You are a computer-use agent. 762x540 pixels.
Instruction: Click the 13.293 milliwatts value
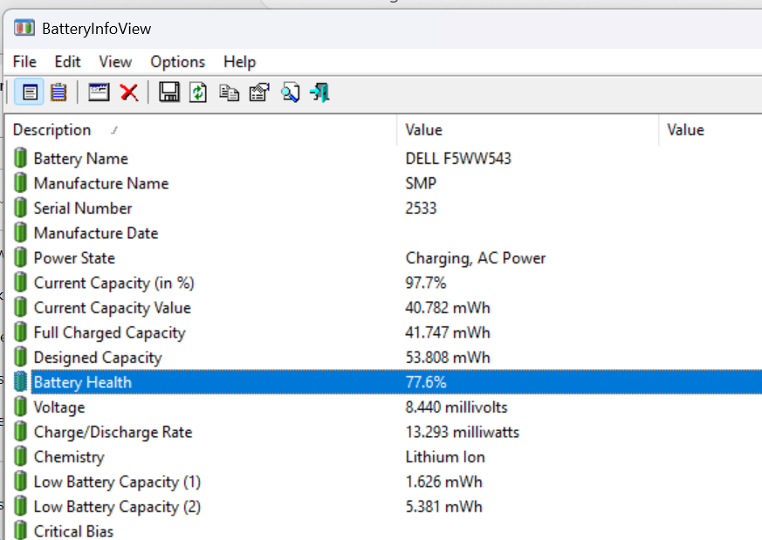(462, 432)
